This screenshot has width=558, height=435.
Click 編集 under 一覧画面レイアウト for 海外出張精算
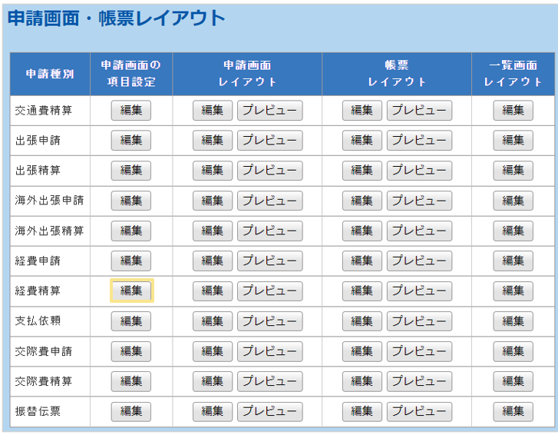pyautogui.click(x=513, y=231)
